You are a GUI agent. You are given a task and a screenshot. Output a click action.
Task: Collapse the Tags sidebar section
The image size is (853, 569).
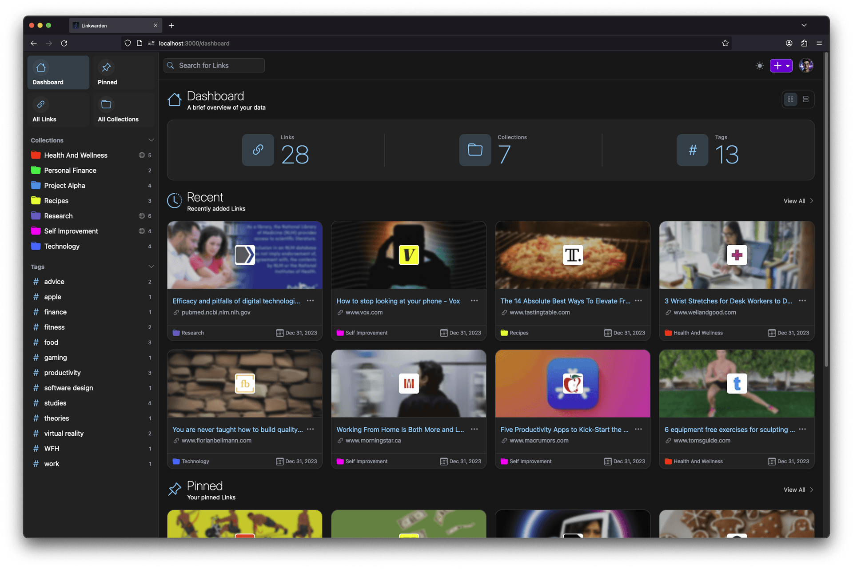click(151, 266)
